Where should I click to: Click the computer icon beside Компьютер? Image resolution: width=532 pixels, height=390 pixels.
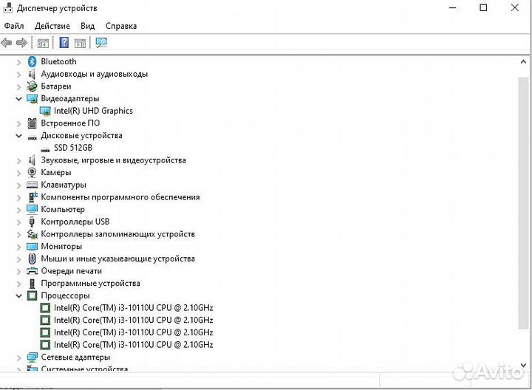pyautogui.click(x=32, y=209)
